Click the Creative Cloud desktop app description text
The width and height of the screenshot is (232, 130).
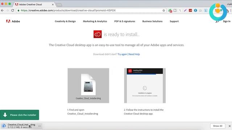click(x=116, y=45)
